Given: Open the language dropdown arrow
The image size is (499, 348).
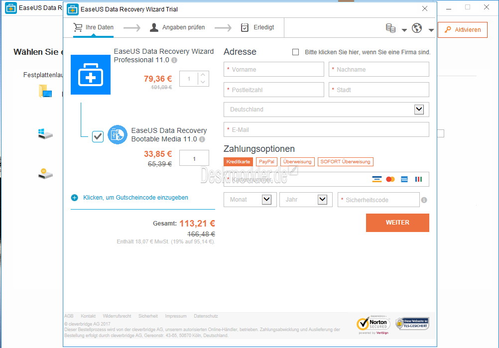Looking at the screenshot, I should tap(431, 30).
